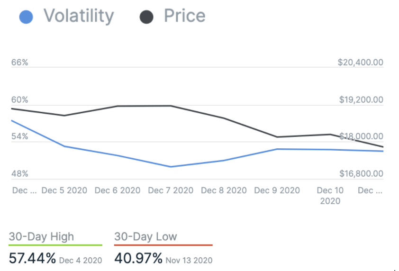
Task: Select the Dec 10 2020 axis label
Action: click(x=330, y=195)
